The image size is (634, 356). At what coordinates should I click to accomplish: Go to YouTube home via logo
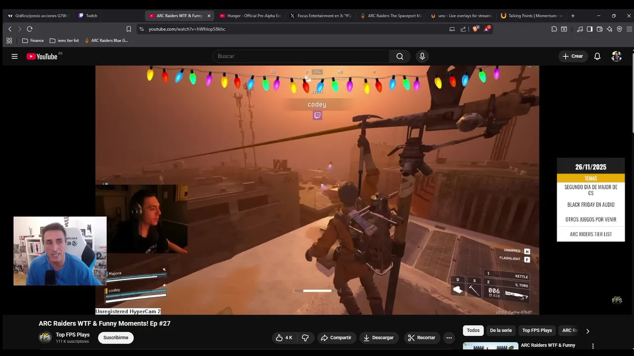pyautogui.click(x=42, y=56)
